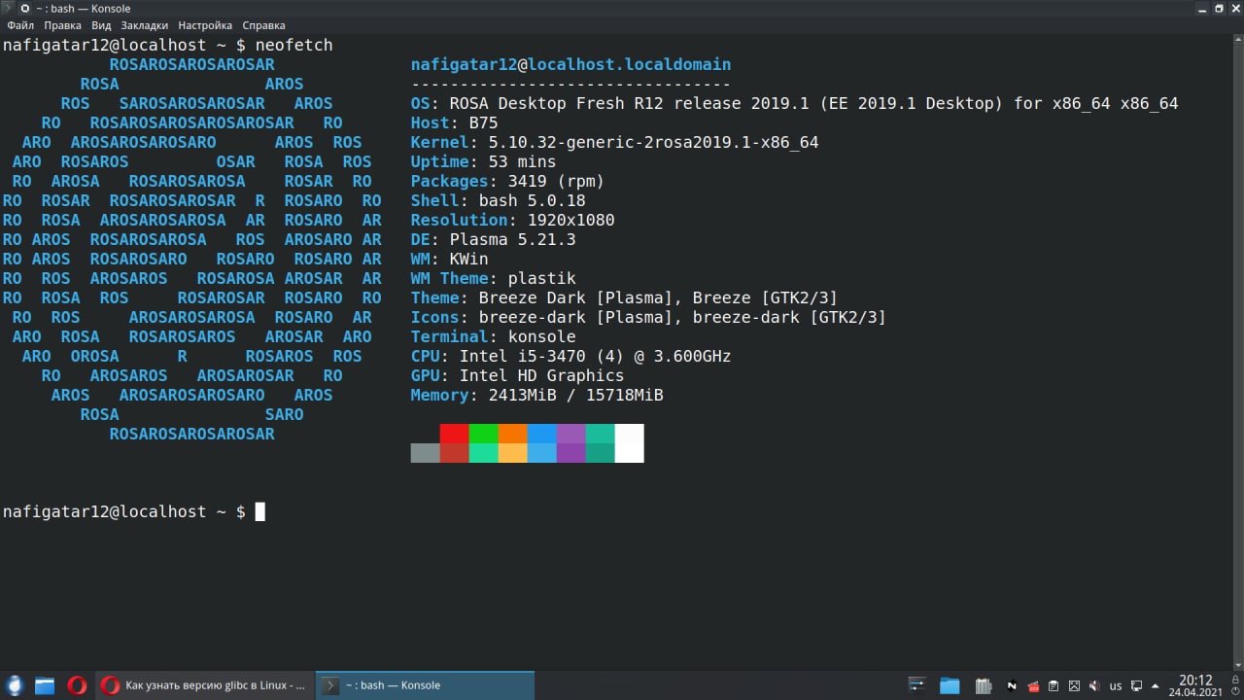
Task: Click the black N tray icon
Action: click(1012, 685)
